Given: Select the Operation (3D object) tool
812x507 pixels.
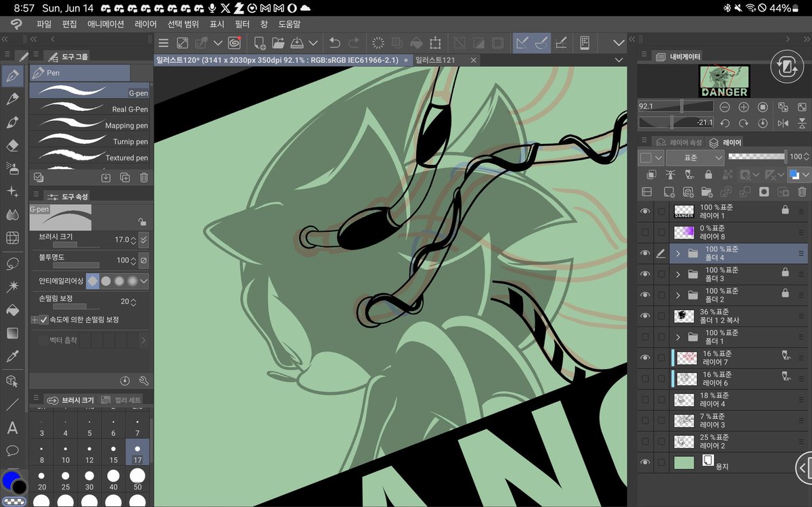Looking at the screenshot, I should pos(12,381).
